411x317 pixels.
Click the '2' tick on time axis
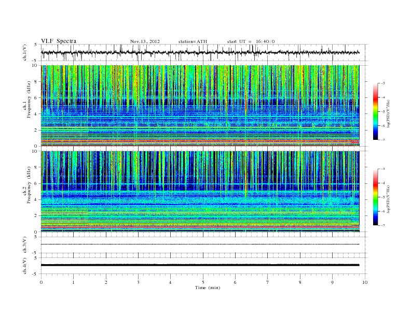coord(106,282)
